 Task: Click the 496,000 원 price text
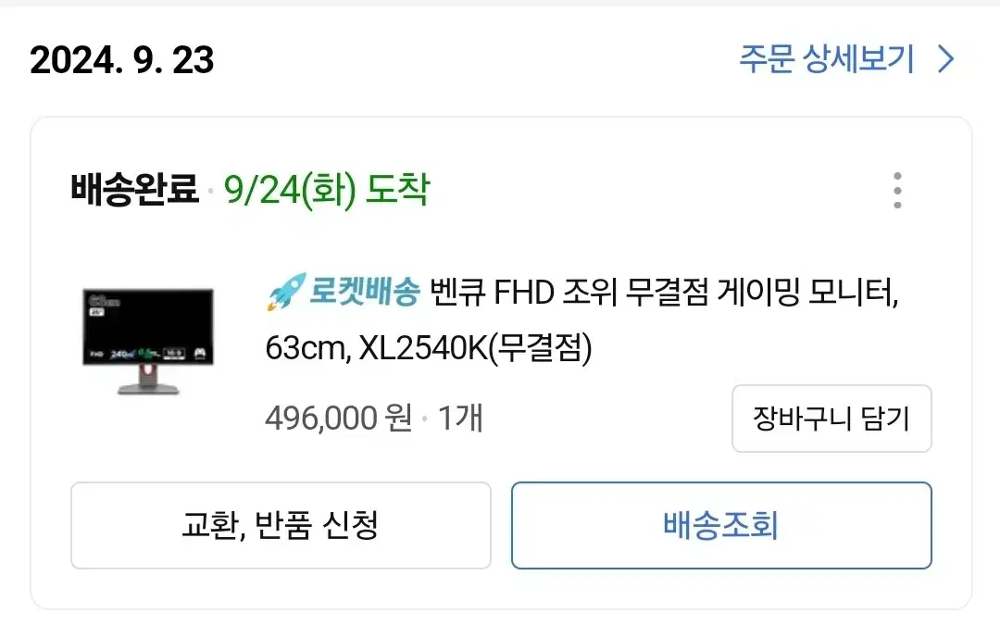click(x=339, y=419)
